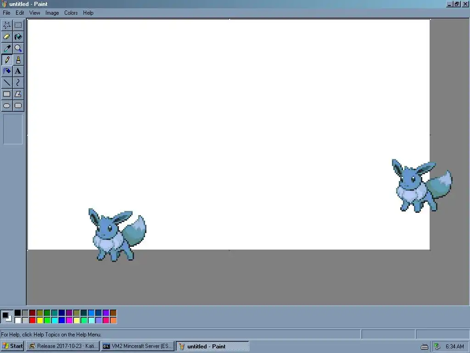Screen dimensions: 470x353
Task: Switch to Release 2017-10-23 taskbar window
Action: click(x=62, y=346)
